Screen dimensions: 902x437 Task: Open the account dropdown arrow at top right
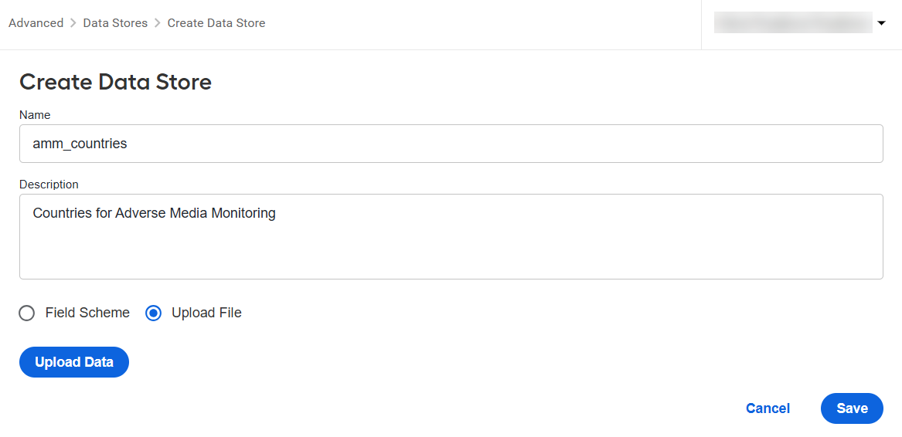[881, 24]
